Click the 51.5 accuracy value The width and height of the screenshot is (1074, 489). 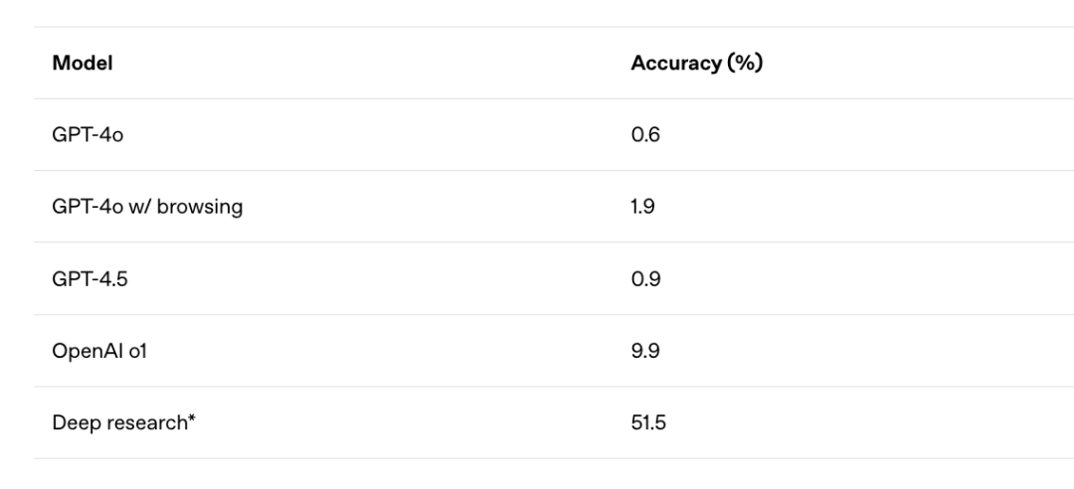coord(648,423)
